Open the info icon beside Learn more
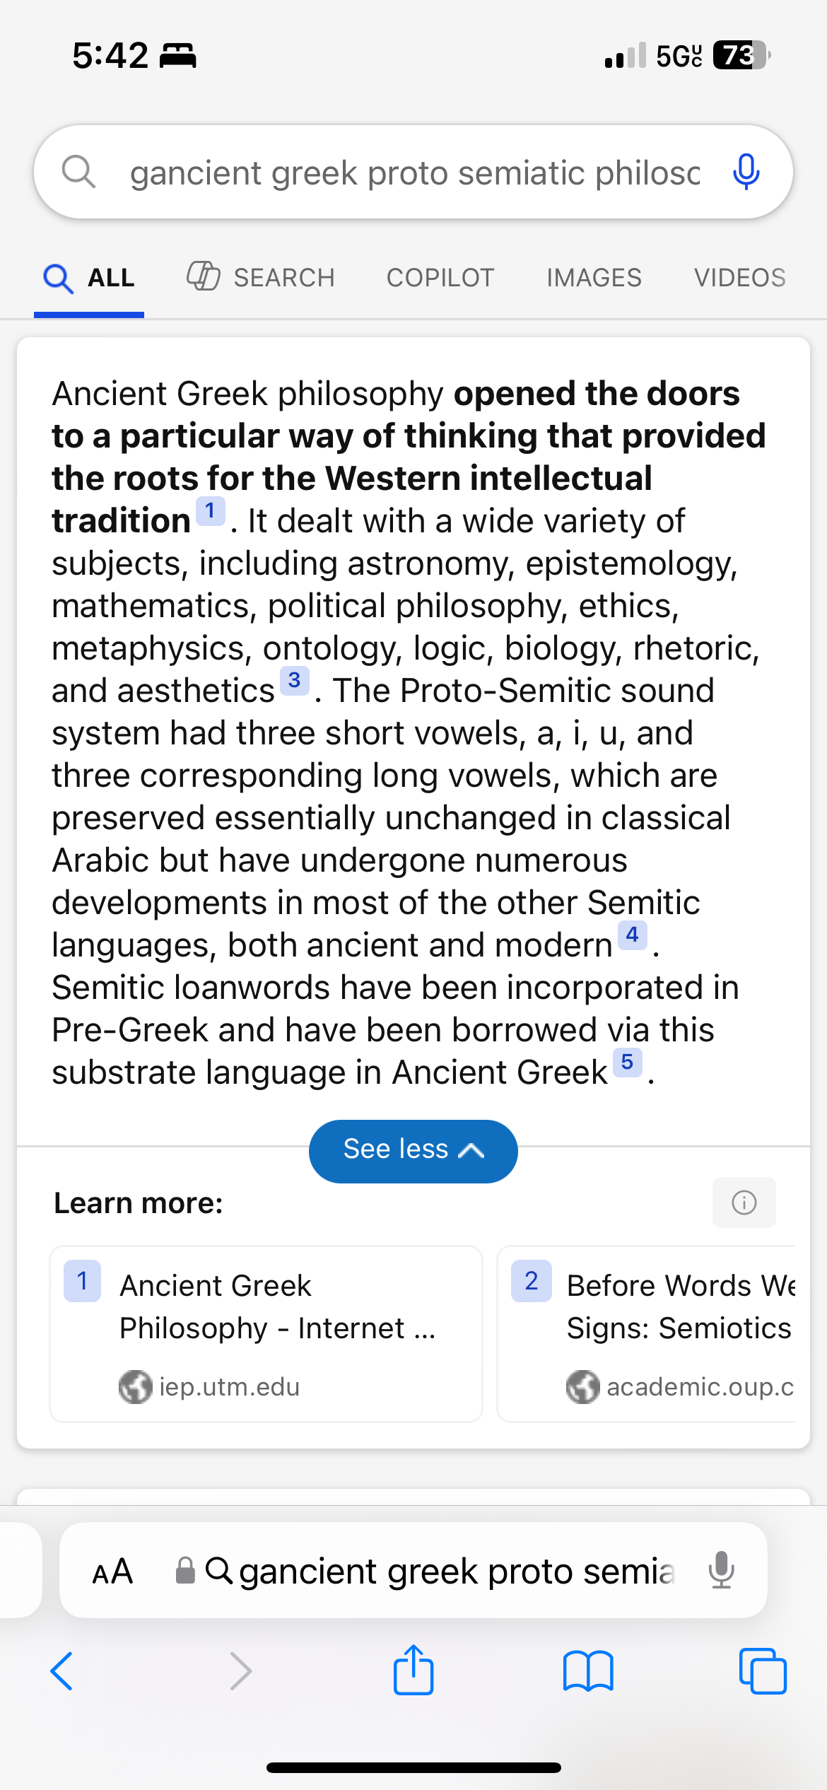 [744, 1203]
